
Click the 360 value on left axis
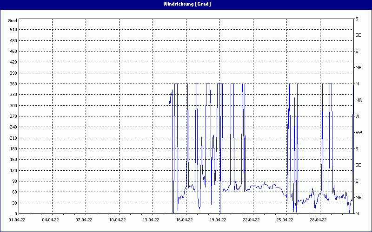(x=13, y=84)
